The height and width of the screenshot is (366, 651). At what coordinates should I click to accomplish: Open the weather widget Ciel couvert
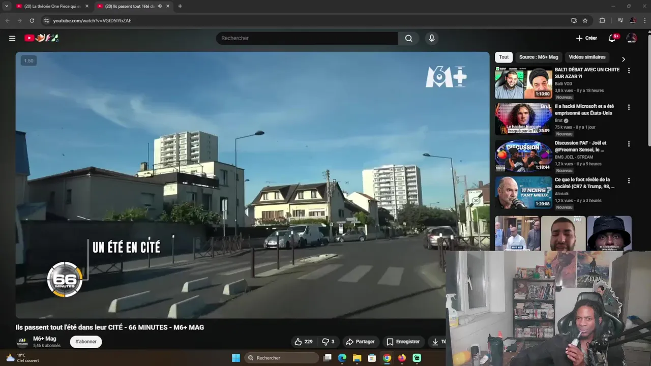21,358
